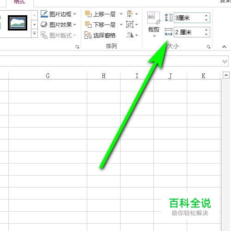The width and height of the screenshot is (231, 231).
Task: Open the 选择窗格 selection pane
Action: click(100, 35)
